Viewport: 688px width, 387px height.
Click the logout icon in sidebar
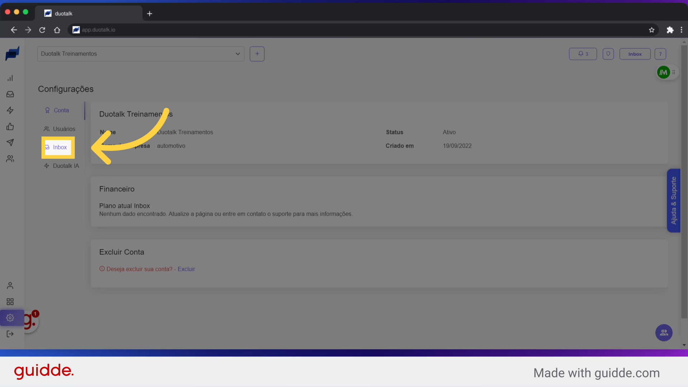(x=10, y=334)
